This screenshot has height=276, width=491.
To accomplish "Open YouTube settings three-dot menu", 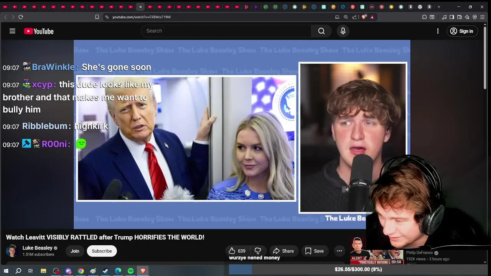I will pos(438,31).
